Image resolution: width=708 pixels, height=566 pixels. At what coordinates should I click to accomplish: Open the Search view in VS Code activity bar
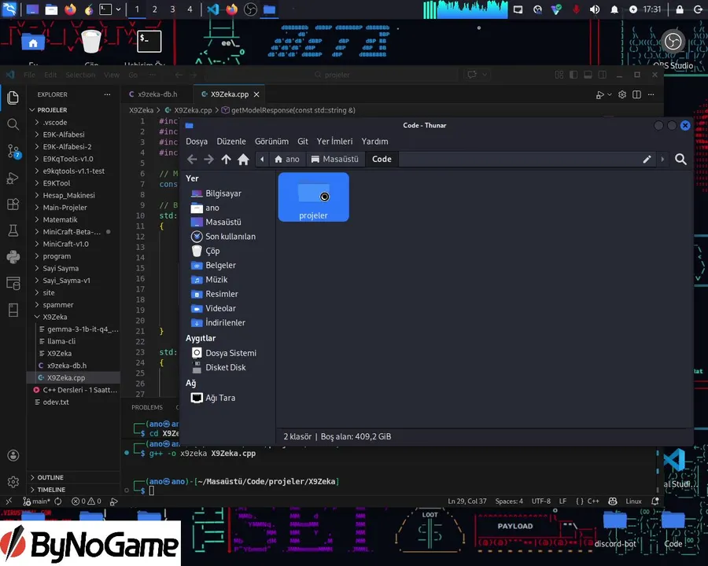tap(13, 124)
